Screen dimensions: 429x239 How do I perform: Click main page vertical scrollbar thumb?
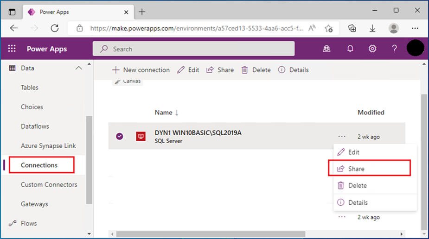pos(424,161)
